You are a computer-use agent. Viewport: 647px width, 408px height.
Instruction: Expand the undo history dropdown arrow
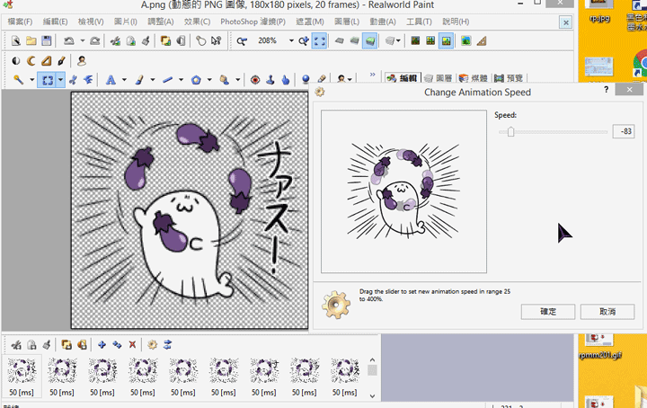pyautogui.click(x=83, y=40)
